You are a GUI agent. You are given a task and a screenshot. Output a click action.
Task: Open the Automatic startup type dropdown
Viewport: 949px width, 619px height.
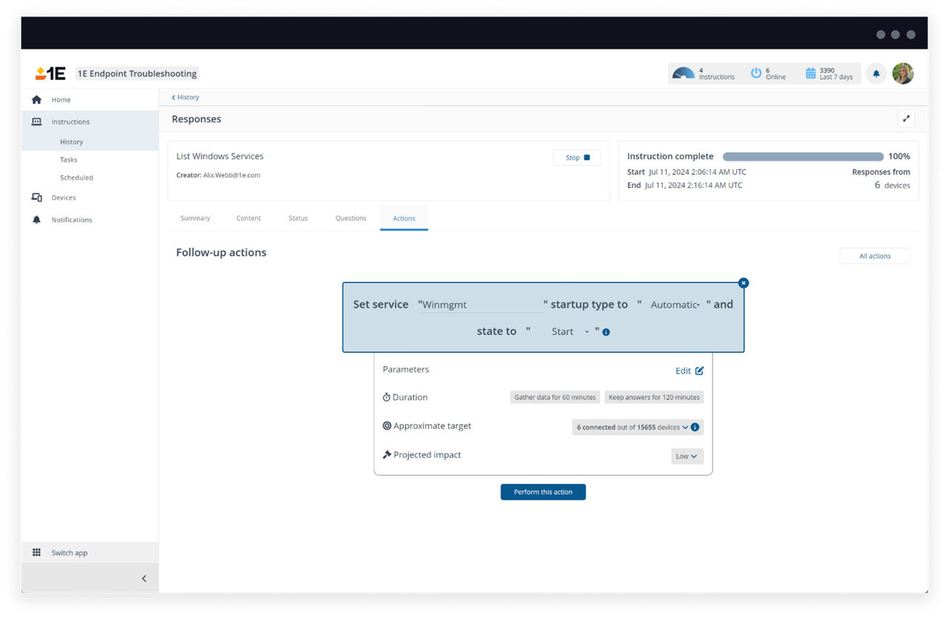click(x=675, y=305)
